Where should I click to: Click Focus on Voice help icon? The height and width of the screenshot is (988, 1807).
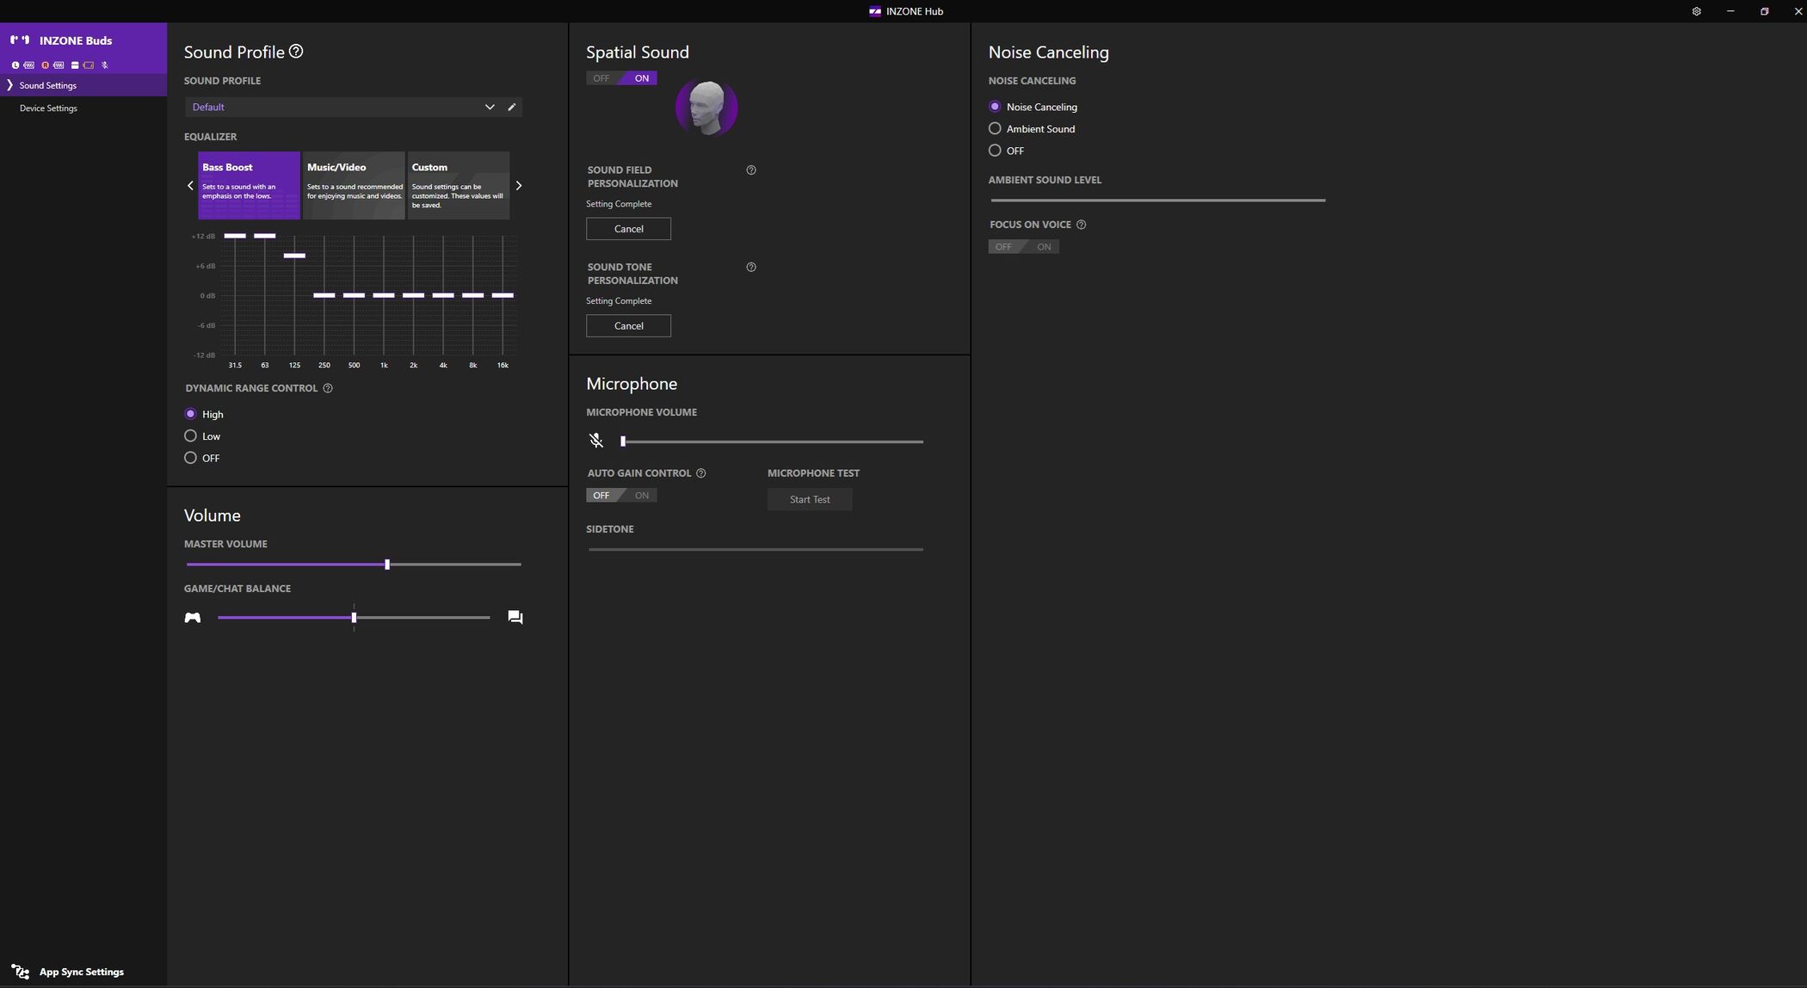click(1082, 225)
